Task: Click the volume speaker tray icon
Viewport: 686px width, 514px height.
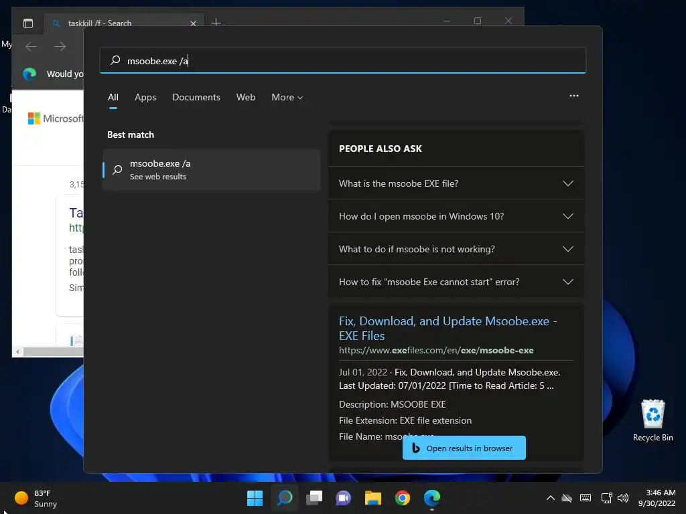Action: click(623, 498)
